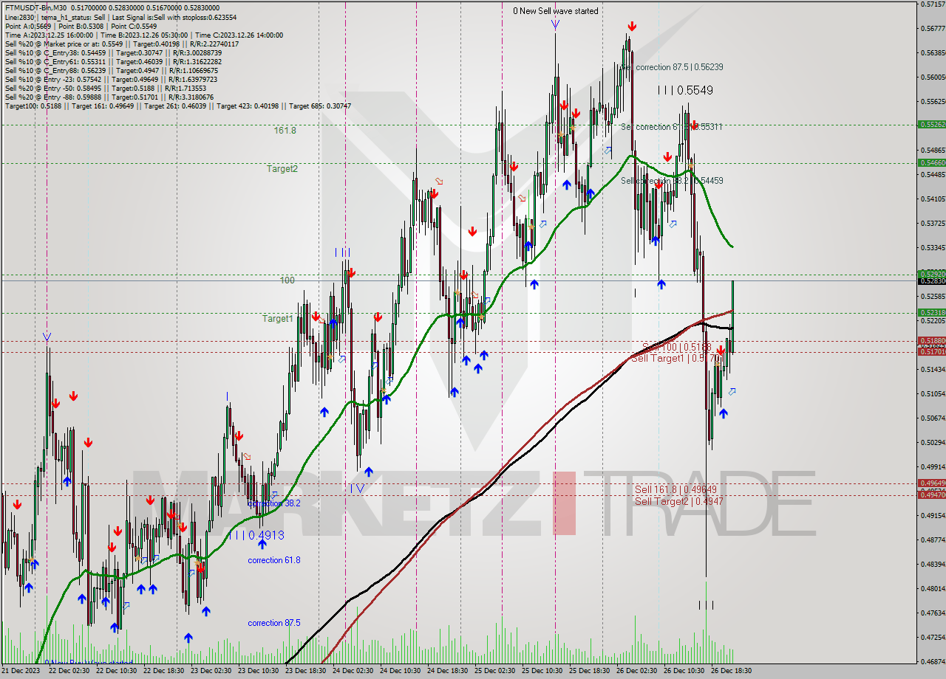Image resolution: width=946 pixels, height=679 pixels.
Task: Select the '23 Dec 18:30' time axis label
Action: click(305, 671)
